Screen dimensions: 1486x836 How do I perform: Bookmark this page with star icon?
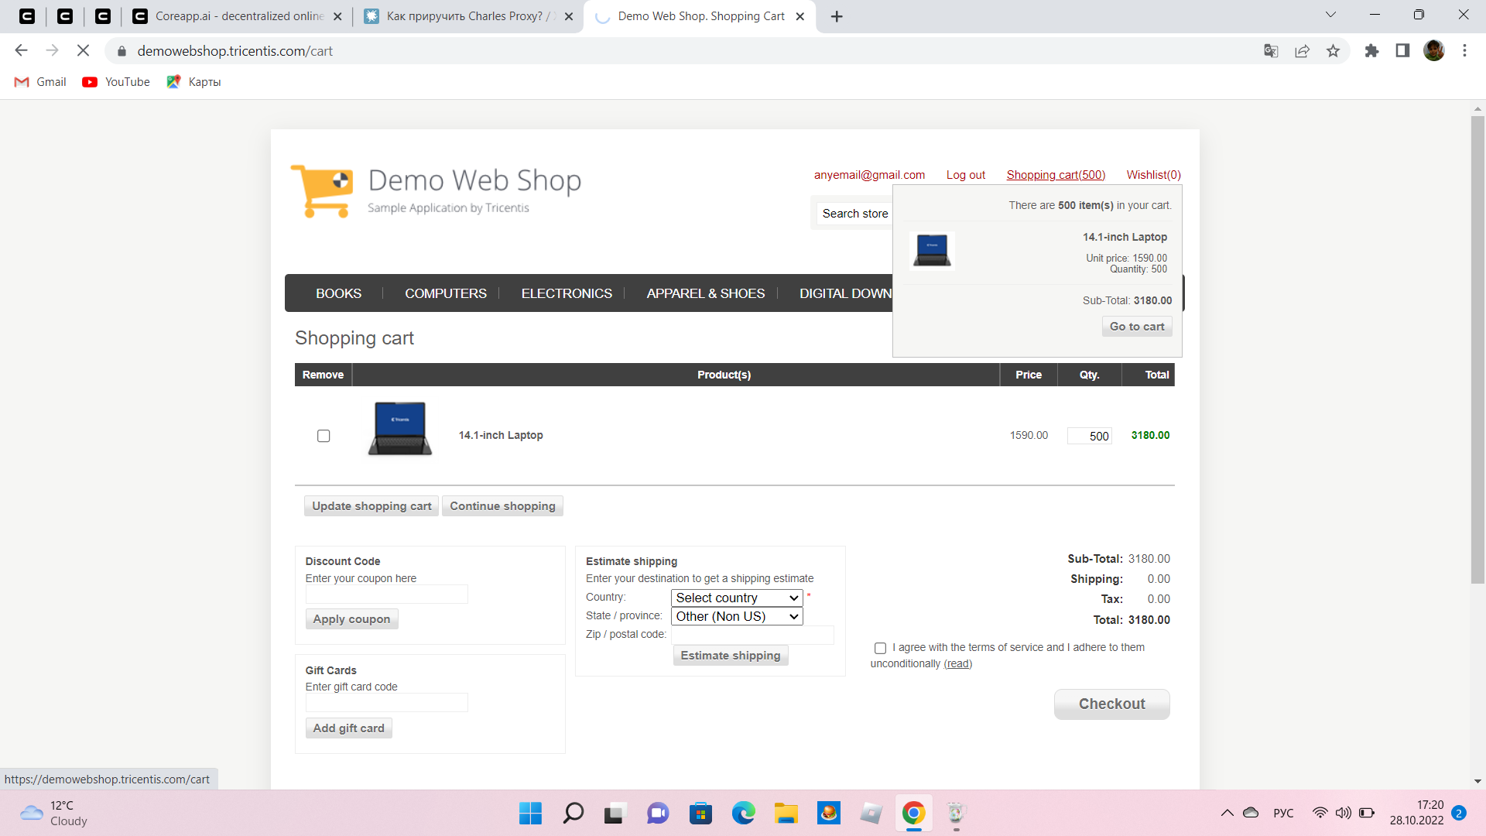coord(1333,51)
